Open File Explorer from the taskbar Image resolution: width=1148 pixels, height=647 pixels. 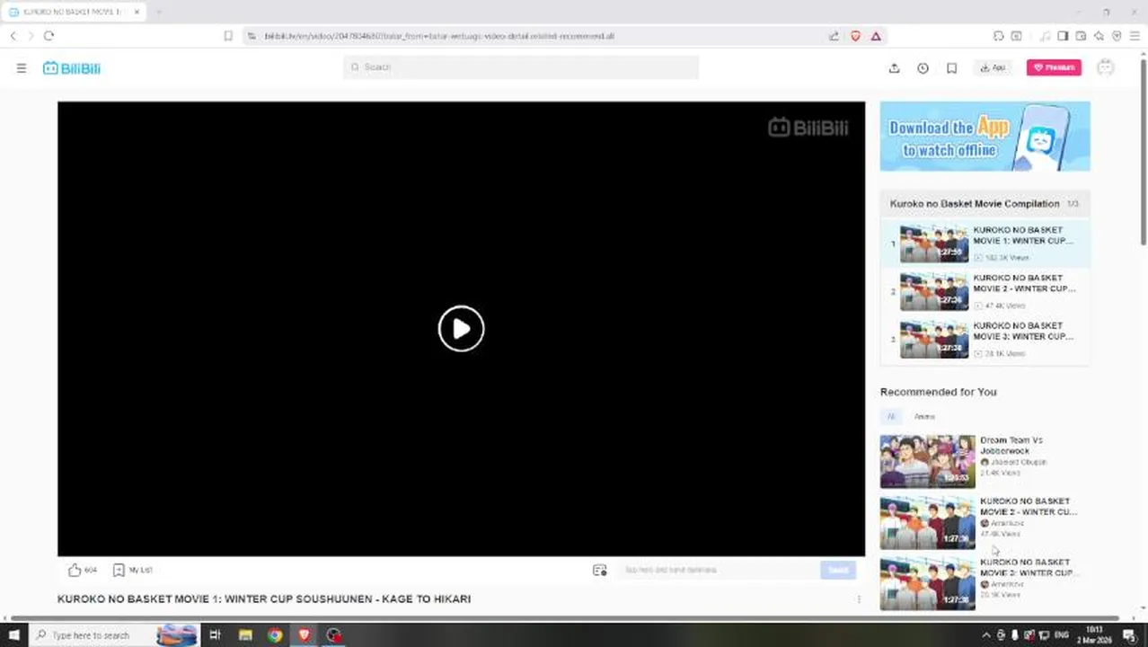(x=245, y=635)
